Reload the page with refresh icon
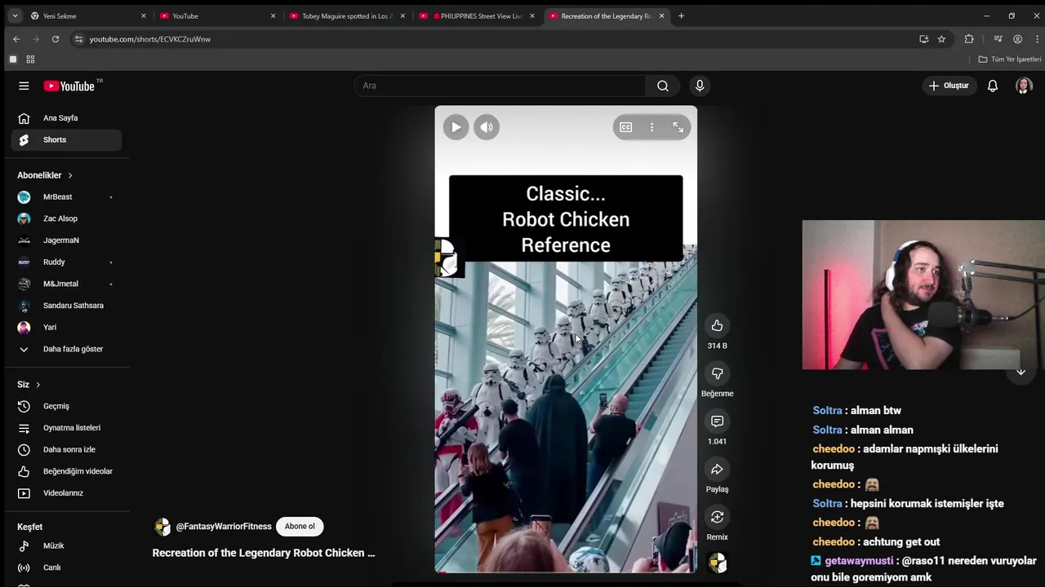The width and height of the screenshot is (1045, 587). tap(56, 39)
